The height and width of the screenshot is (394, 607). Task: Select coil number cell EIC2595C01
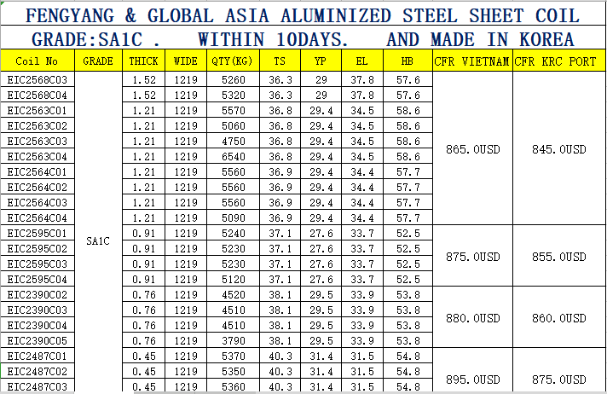point(38,233)
